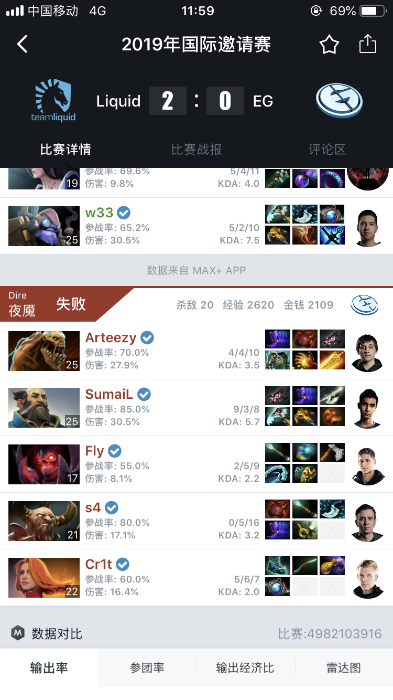This screenshot has height=700, width=393.
Task: Tap the EG team logo in header
Action: point(340,100)
